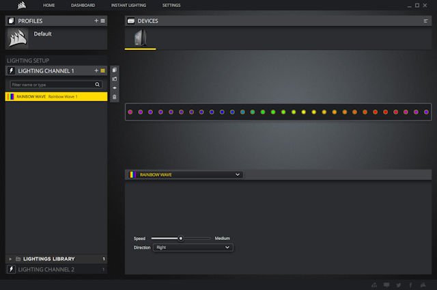Open Devices panel options icon at right

coord(425,21)
